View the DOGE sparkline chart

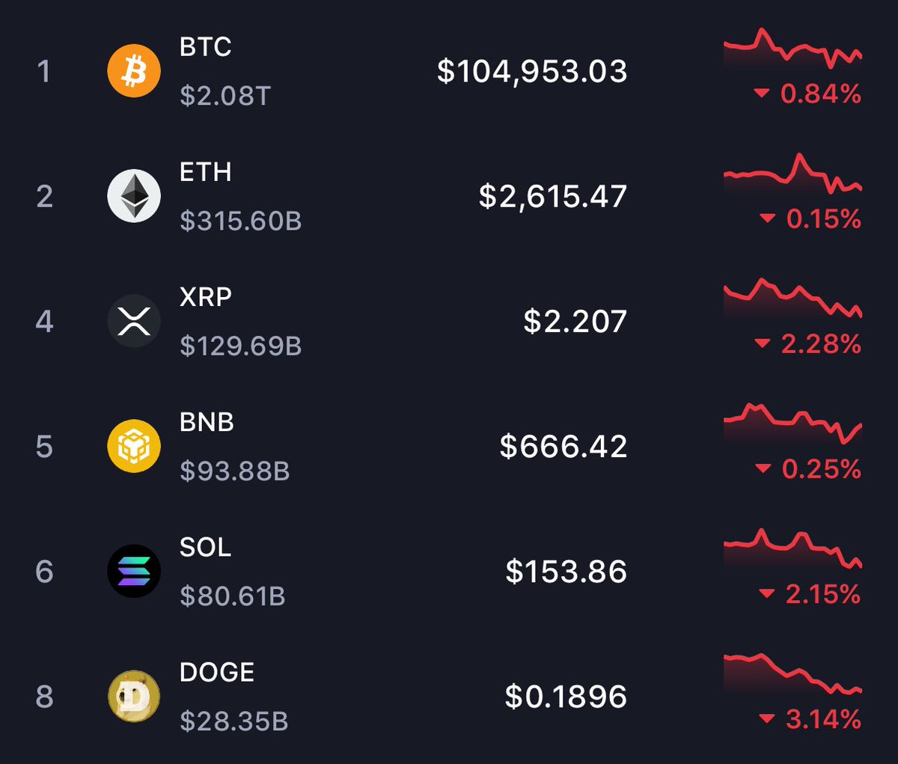(793, 674)
